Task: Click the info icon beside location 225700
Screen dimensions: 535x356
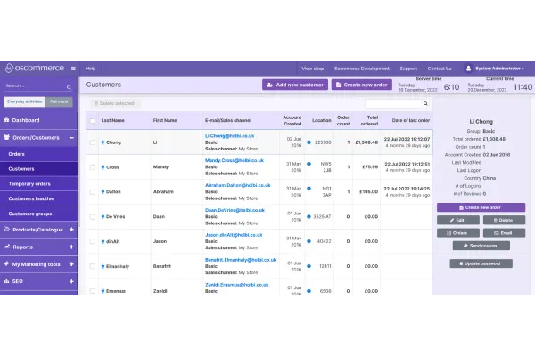Action: 309,142
